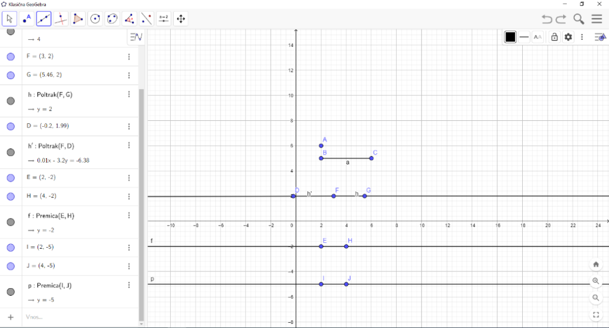The image size is (609, 328).
Task: Select point C in the graph
Action: pyautogui.click(x=371, y=158)
